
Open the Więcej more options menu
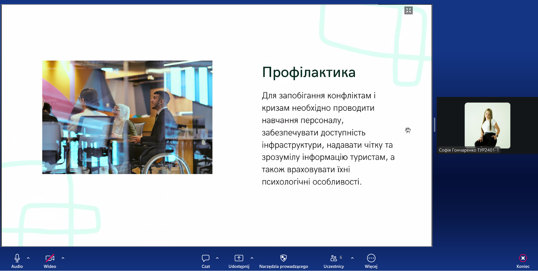click(371, 261)
